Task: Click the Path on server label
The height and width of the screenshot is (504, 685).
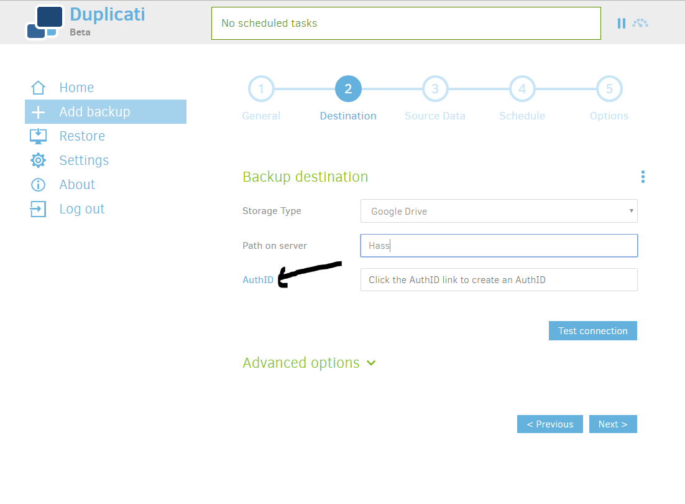Action: (x=275, y=246)
